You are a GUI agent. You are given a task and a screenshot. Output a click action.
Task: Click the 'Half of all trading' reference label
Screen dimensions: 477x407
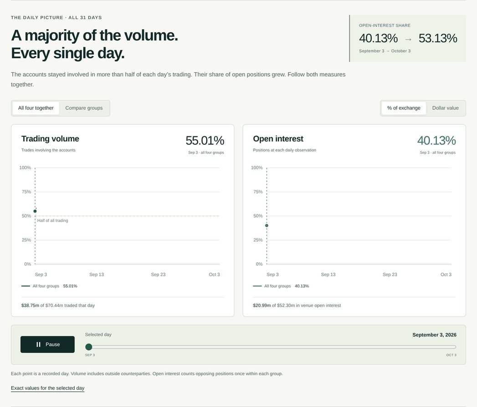53,221
